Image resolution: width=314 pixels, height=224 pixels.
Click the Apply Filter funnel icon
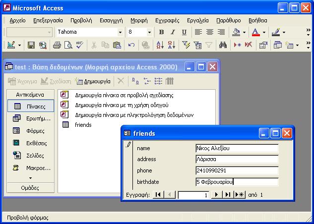[209, 45]
